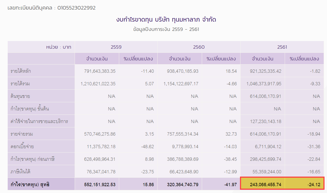Click the value 628,498,964.31
The image size is (327, 193).
(100, 159)
